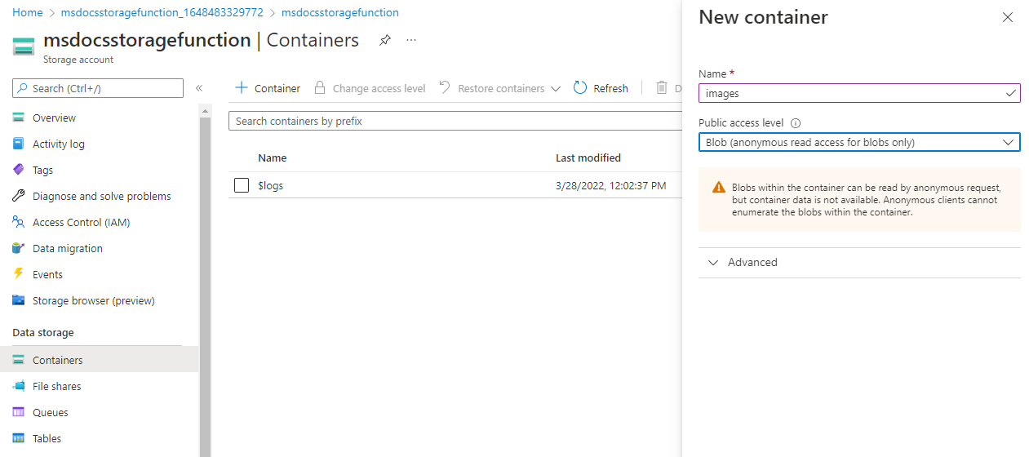Screen dimensions: 1029x457
Task: Open the Public access level dropdown
Action: pyautogui.click(x=859, y=143)
